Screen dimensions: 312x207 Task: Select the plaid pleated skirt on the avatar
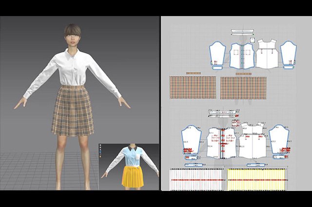click(73, 111)
